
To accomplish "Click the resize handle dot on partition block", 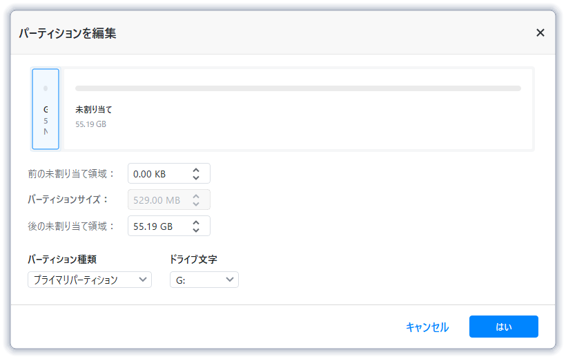I will tap(46, 88).
